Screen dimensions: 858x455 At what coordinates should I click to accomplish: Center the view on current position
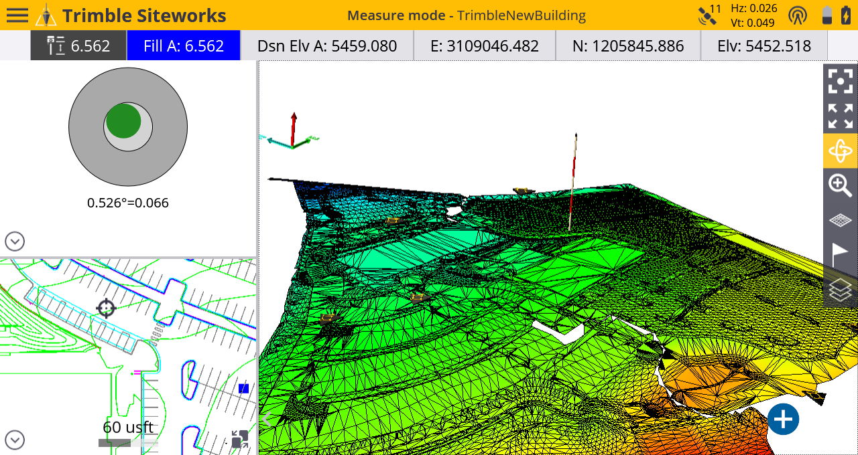point(840,81)
